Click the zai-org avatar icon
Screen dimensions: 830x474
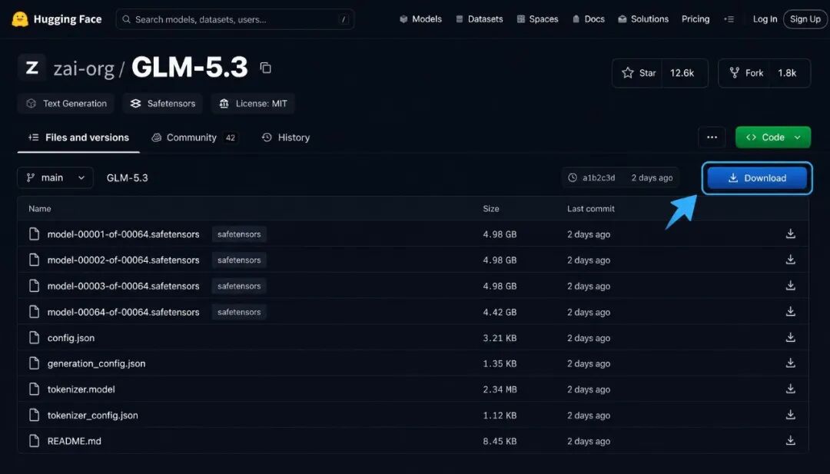point(32,68)
